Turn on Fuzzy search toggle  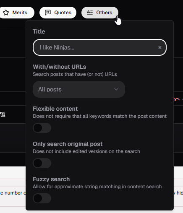tap(42, 198)
